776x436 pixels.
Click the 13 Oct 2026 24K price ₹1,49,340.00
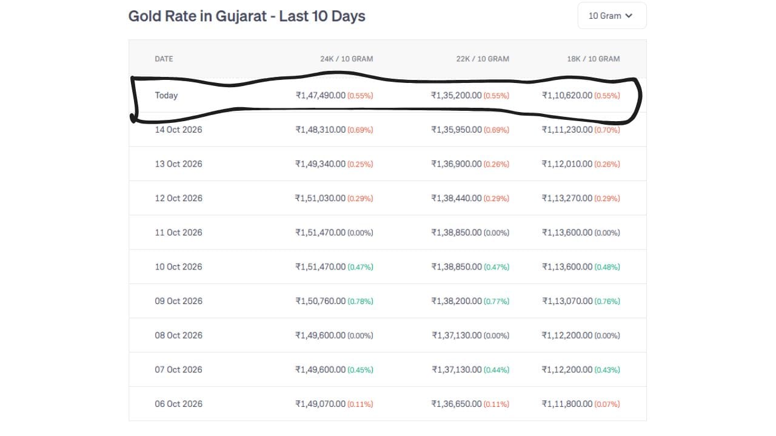(321, 164)
